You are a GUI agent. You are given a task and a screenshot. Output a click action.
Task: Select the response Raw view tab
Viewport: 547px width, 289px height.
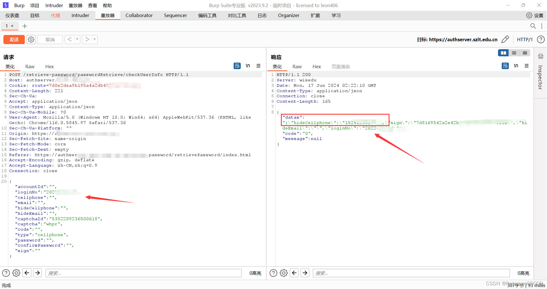click(x=297, y=67)
